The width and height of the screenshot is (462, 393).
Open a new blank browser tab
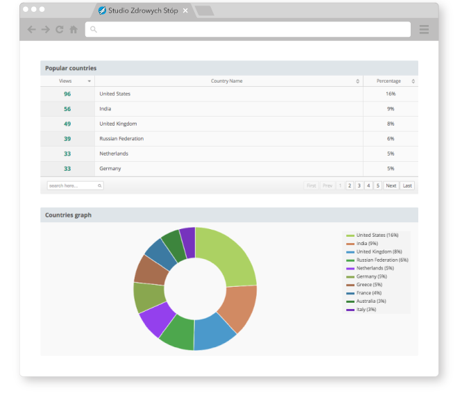point(205,11)
